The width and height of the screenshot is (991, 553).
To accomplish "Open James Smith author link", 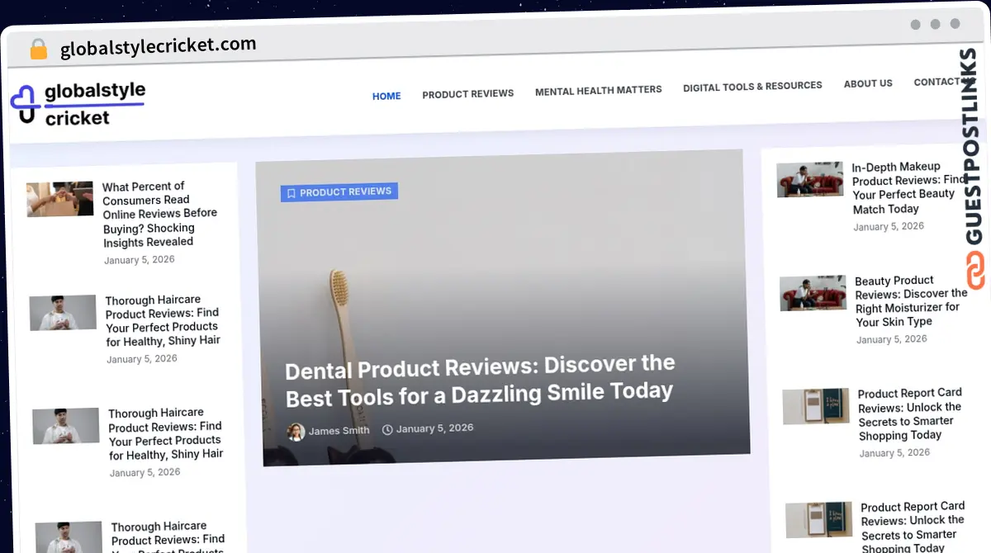I will (339, 431).
